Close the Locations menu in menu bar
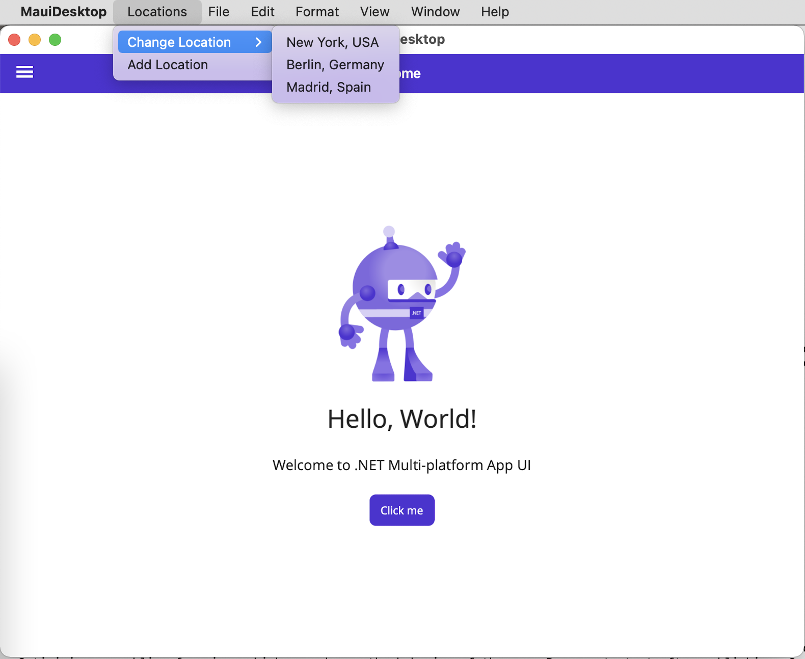The width and height of the screenshot is (805, 659). click(x=157, y=12)
